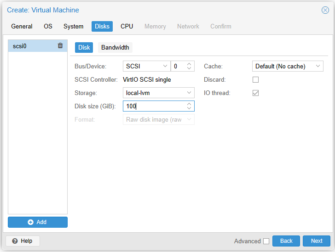The height and width of the screenshot is (252, 335).
Task: Open the Bandwidth sub-tab
Action: tap(115, 47)
